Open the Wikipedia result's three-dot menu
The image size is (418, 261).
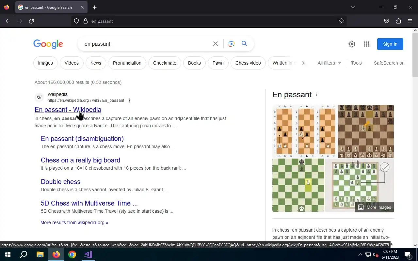point(130,100)
